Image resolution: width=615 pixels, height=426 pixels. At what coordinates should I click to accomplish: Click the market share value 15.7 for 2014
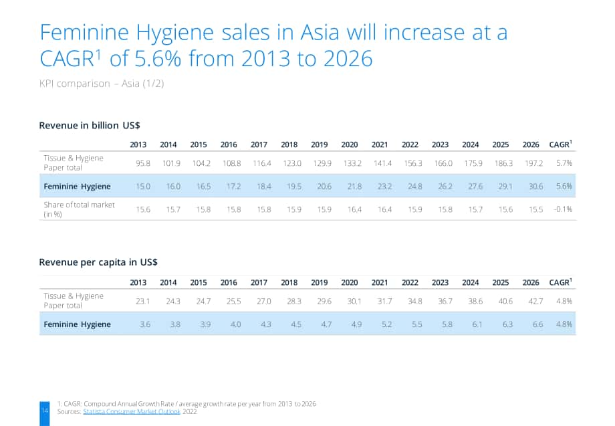pyautogui.click(x=173, y=209)
